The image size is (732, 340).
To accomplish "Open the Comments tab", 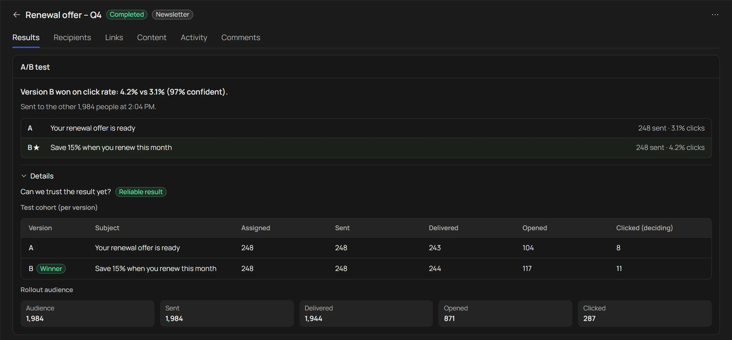I will (241, 37).
